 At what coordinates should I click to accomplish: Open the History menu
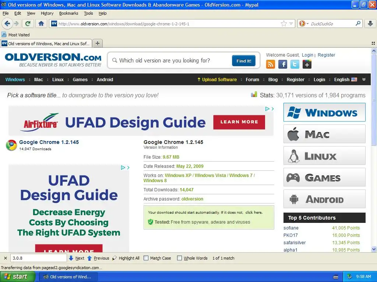[47, 13]
